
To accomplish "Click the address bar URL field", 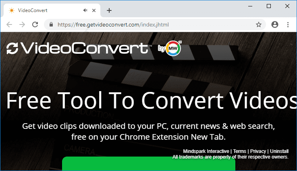I will click(x=153, y=24).
